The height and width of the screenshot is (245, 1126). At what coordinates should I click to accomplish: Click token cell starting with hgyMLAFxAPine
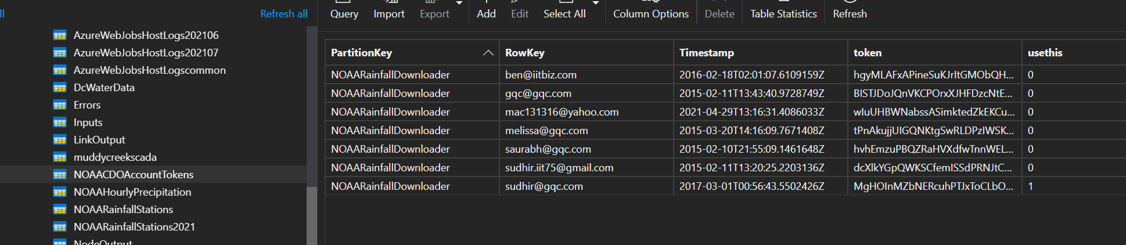[934, 75]
